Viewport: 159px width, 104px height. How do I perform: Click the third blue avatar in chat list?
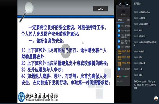(x=119, y=35)
